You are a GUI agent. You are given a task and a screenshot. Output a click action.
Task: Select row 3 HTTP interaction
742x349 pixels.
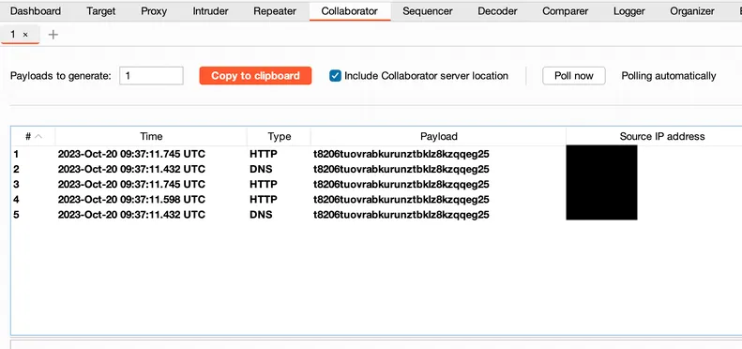coord(377,184)
